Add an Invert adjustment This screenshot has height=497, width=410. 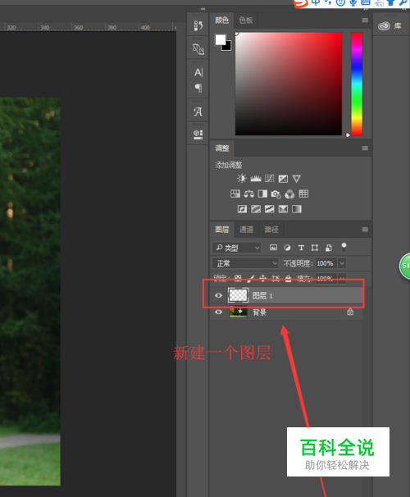pyautogui.click(x=242, y=209)
